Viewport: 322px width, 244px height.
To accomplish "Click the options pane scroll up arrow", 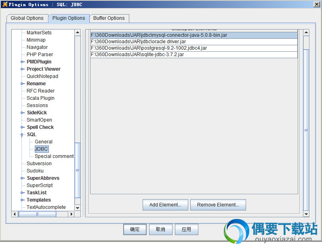I will coord(306,32).
